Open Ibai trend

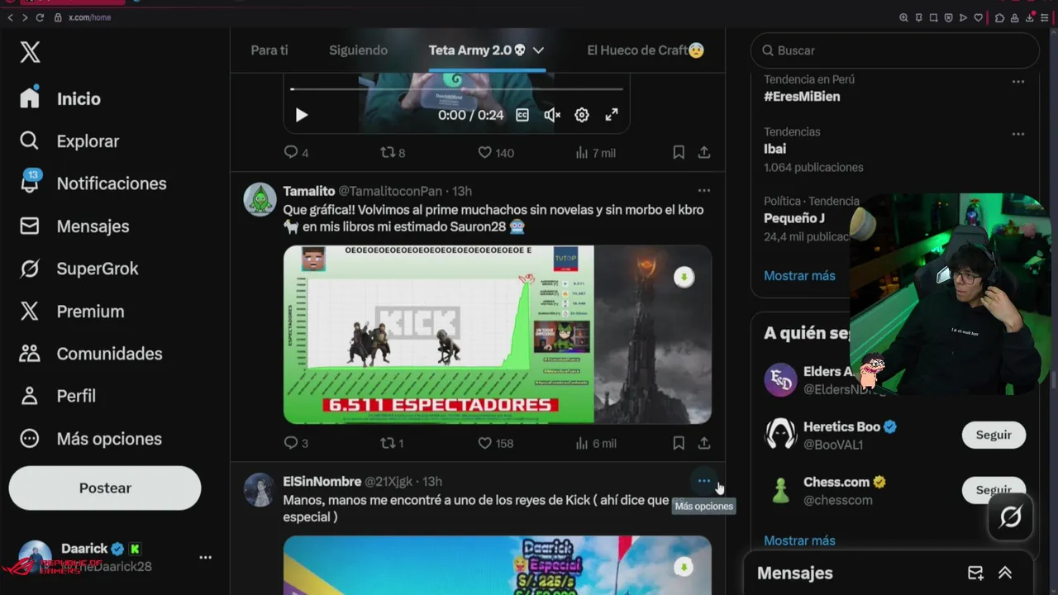click(774, 149)
